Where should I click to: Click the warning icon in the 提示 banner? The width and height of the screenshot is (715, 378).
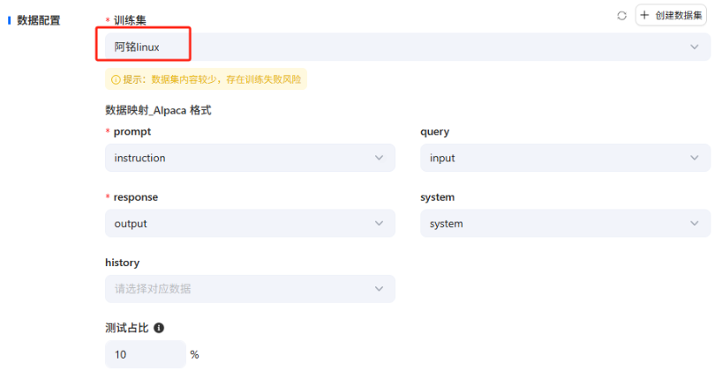click(115, 79)
